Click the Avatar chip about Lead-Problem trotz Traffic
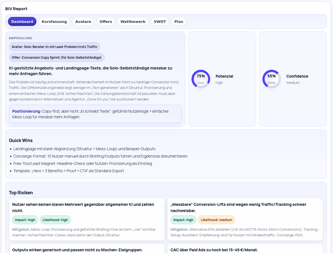The width and height of the screenshot is (333, 253). 54,47
